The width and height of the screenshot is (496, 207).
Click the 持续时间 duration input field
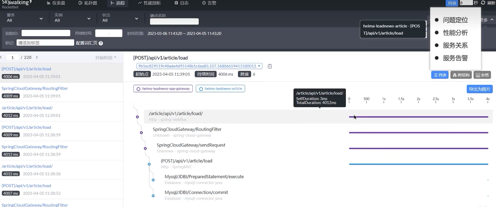point(109,33)
